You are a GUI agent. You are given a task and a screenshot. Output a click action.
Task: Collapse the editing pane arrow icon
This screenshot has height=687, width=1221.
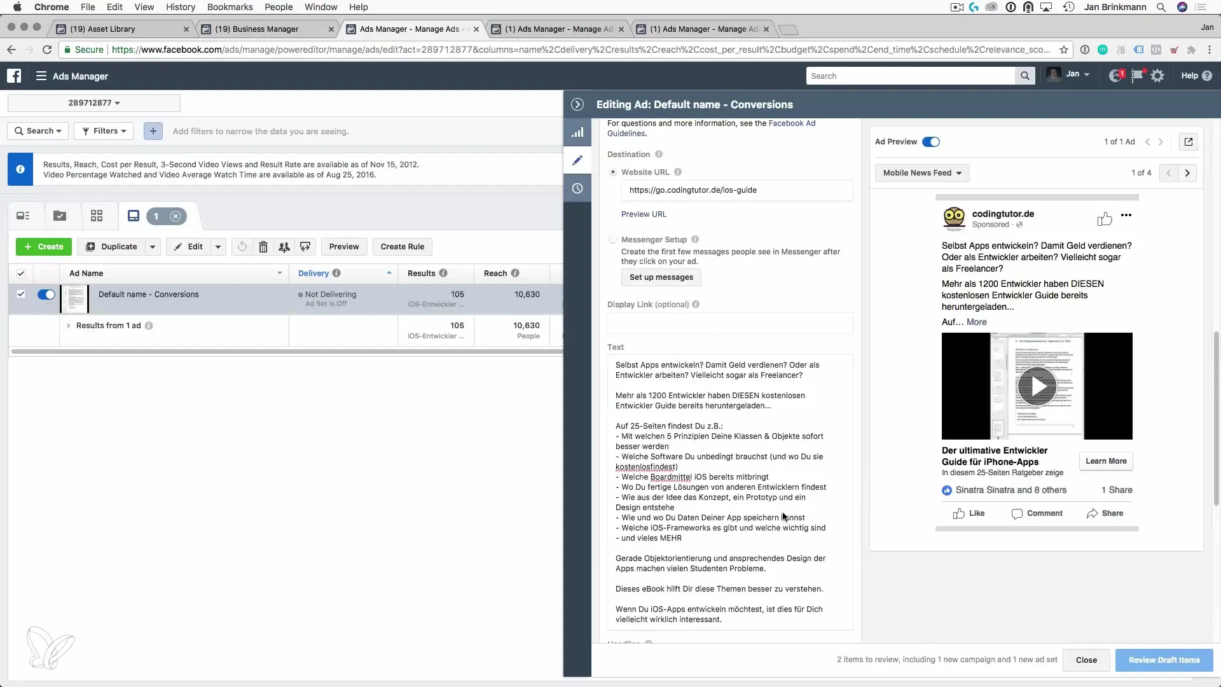click(x=577, y=104)
